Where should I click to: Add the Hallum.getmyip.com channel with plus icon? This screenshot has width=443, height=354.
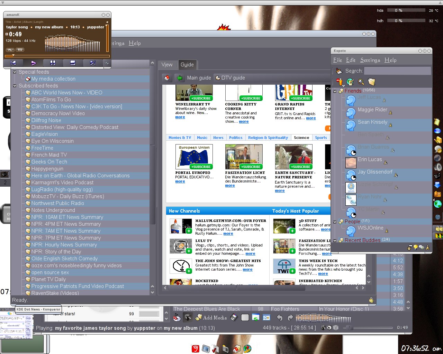click(189, 231)
